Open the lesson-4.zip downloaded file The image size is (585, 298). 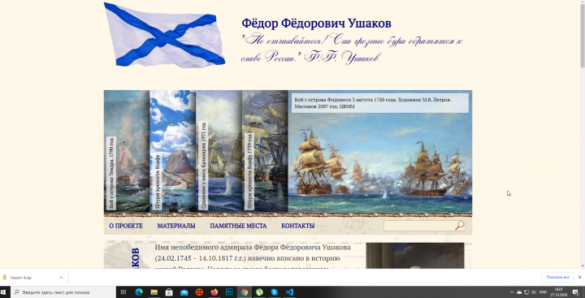click(21, 278)
